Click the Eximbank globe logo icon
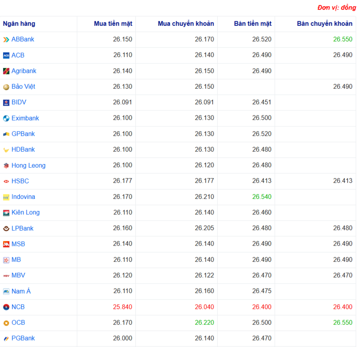 [x=5, y=118]
